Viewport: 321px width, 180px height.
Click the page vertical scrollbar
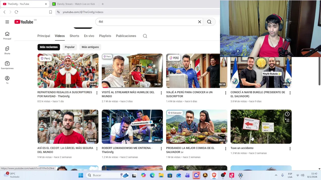(319, 71)
